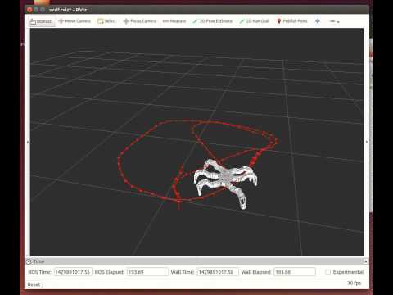
Task: Select the Interact tool
Action: (42, 21)
